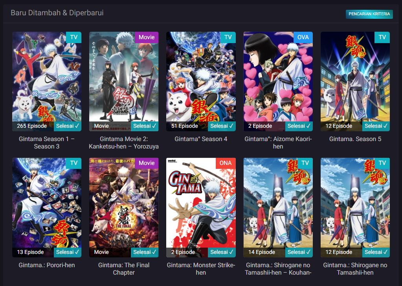Click the blue OVA badge on Aizome Kaori-hen
Screen dimensions: 402x286
pyautogui.click(x=303, y=37)
